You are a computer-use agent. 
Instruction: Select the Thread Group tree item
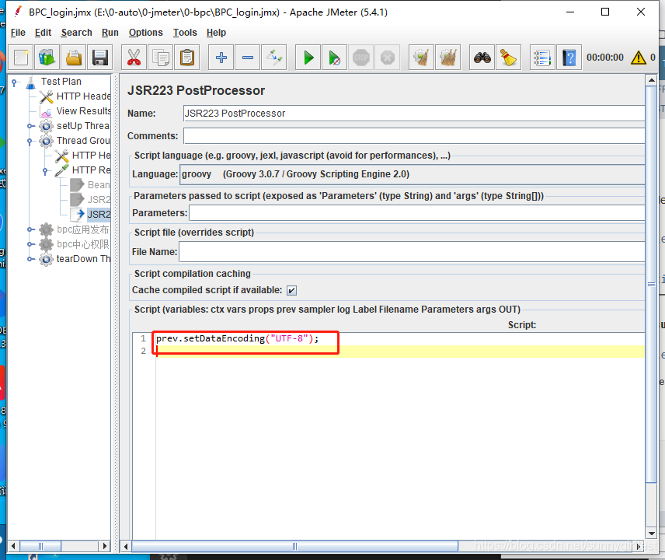(x=83, y=141)
